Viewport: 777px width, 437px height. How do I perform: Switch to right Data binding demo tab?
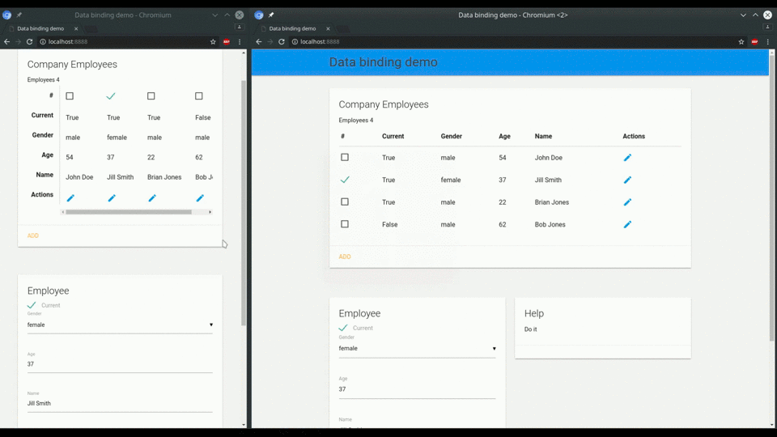coord(295,28)
